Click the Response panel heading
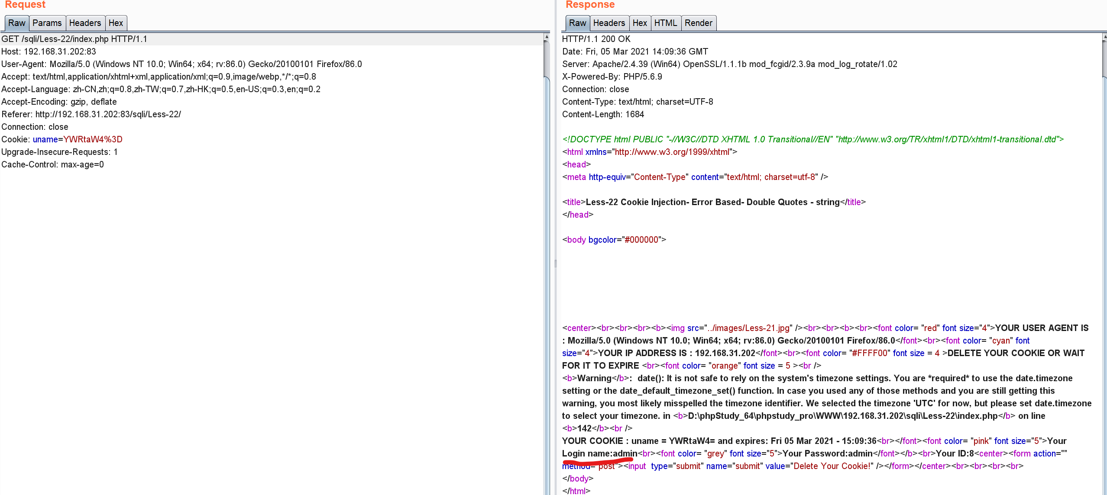1107x495 pixels. [x=590, y=4]
